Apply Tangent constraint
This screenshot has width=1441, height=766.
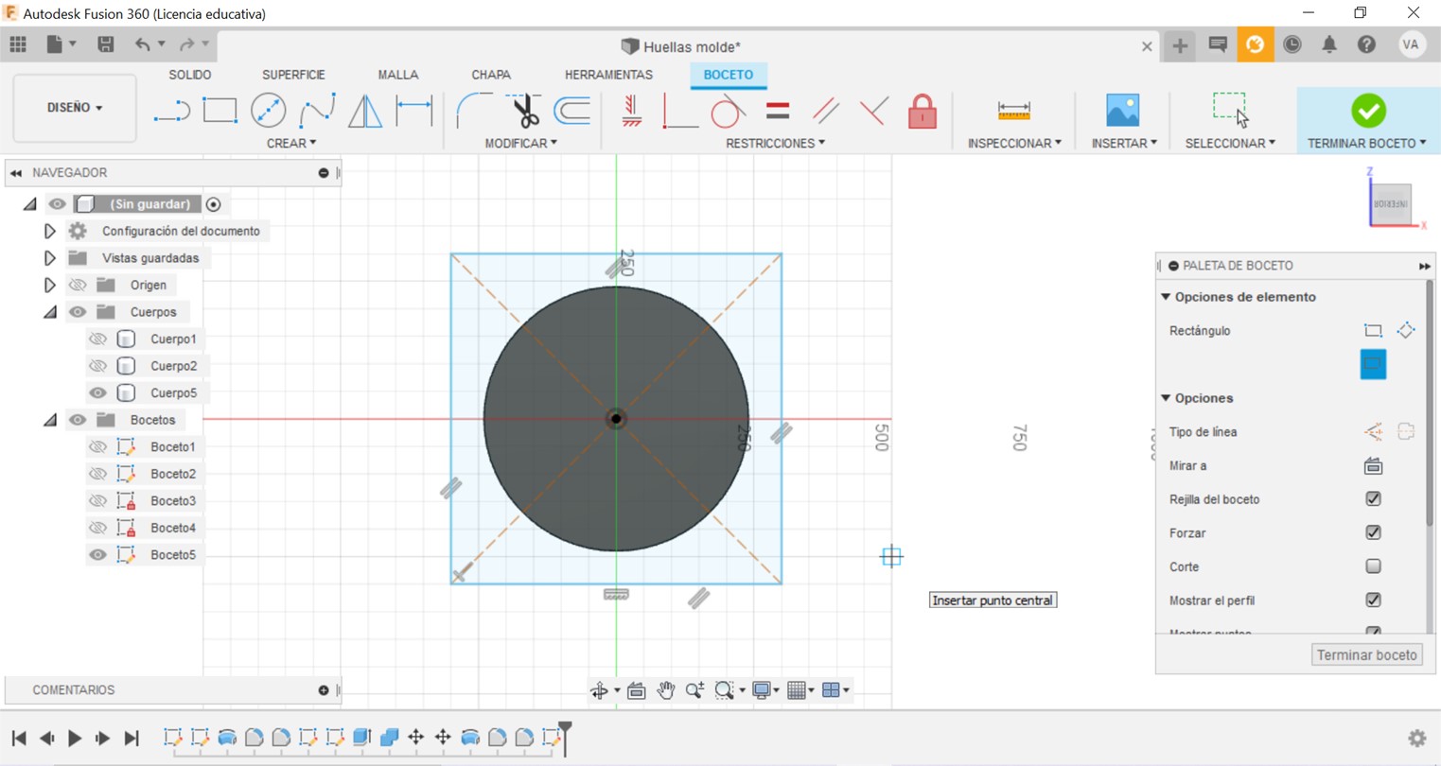tap(728, 111)
